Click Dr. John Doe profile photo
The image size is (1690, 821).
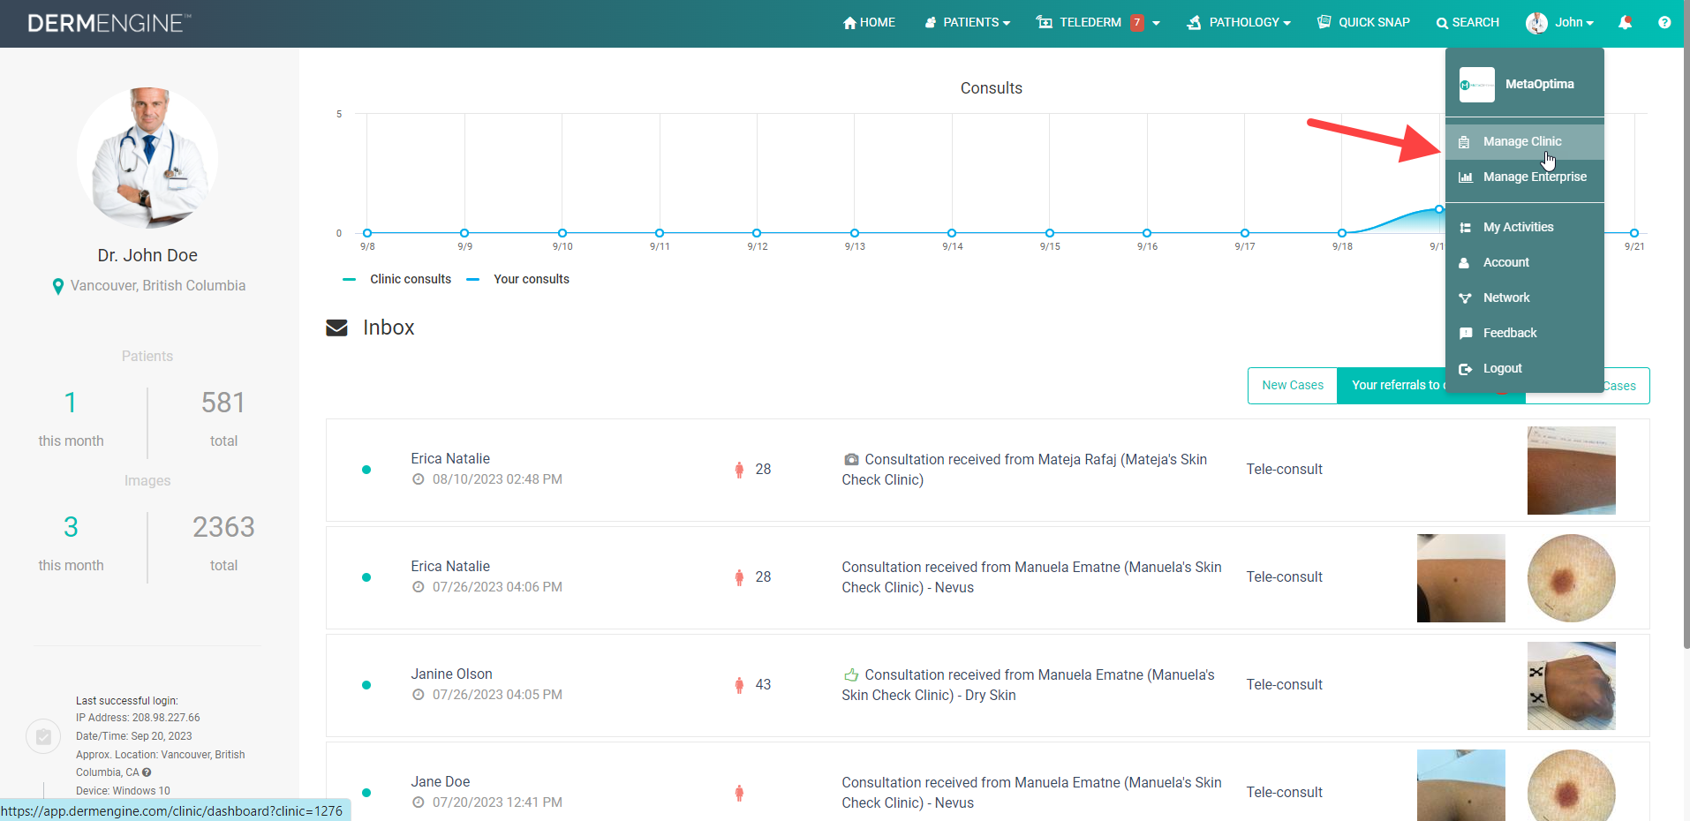pos(147,158)
